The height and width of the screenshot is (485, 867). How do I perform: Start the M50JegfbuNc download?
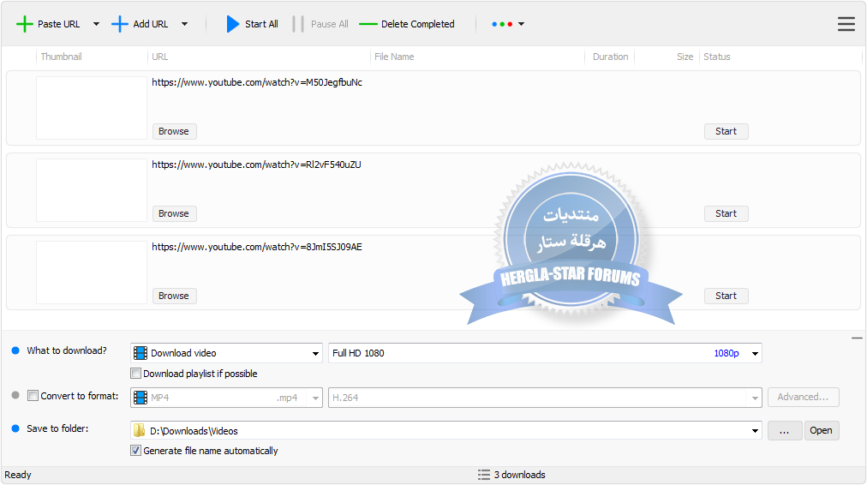726,132
